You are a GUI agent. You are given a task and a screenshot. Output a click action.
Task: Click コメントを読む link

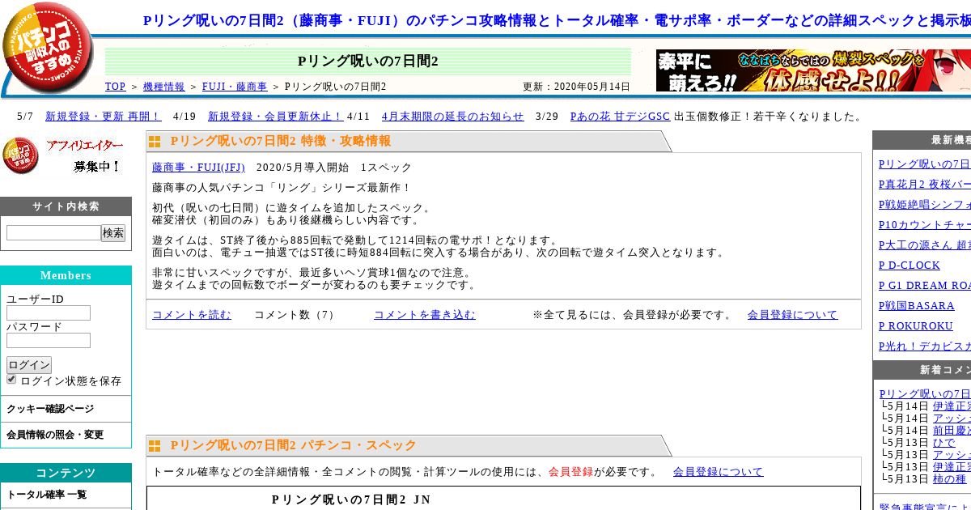coord(192,315)
